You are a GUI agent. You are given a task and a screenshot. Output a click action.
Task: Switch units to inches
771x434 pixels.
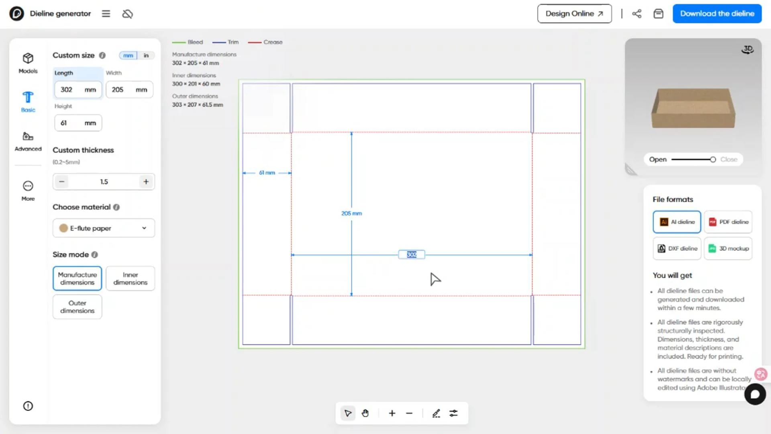tap(146, 55)
